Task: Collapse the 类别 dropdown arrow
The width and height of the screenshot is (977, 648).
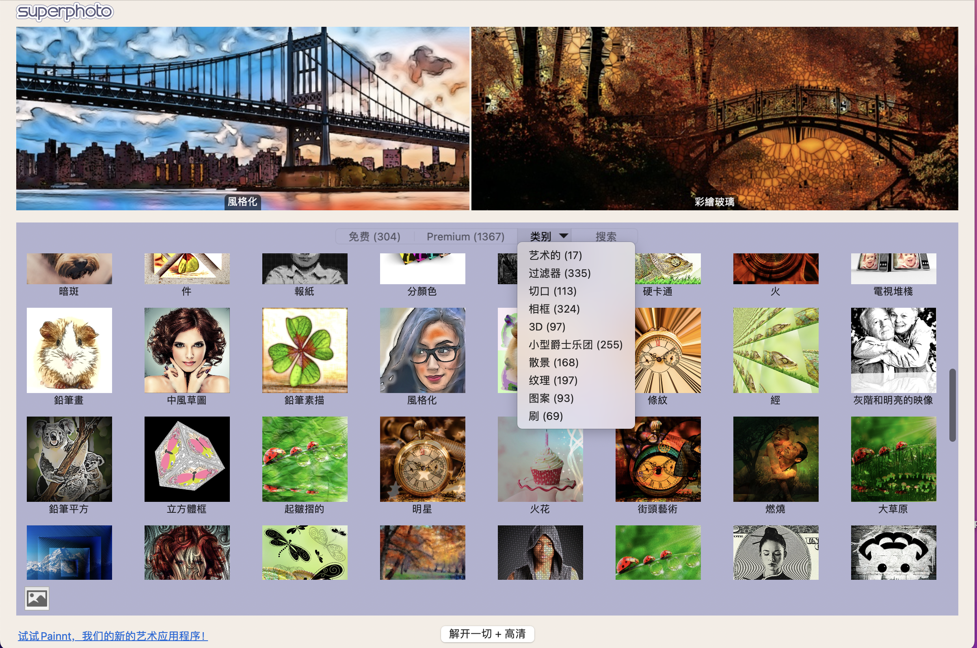Action: (563, 235)
